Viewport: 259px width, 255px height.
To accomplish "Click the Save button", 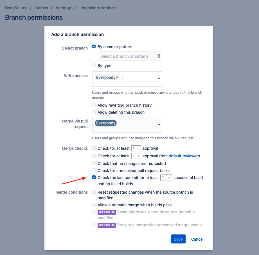I will pyautogui.click(x=178, y=239).
